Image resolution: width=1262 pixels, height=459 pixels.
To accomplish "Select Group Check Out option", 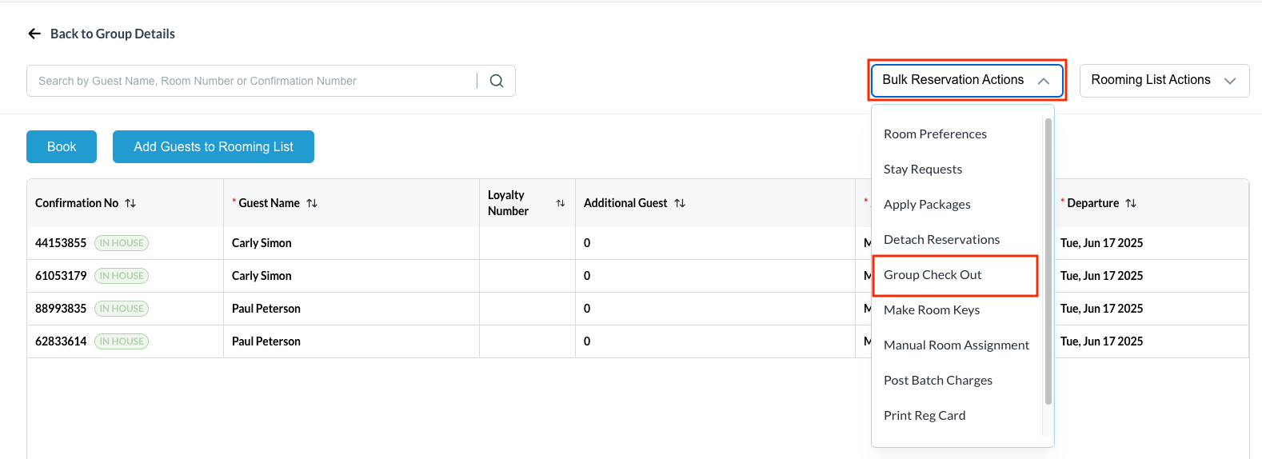I will 933,275.
